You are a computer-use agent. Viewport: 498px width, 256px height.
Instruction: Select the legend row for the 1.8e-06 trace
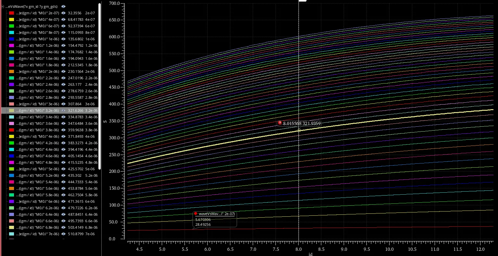tap(49, 65)
